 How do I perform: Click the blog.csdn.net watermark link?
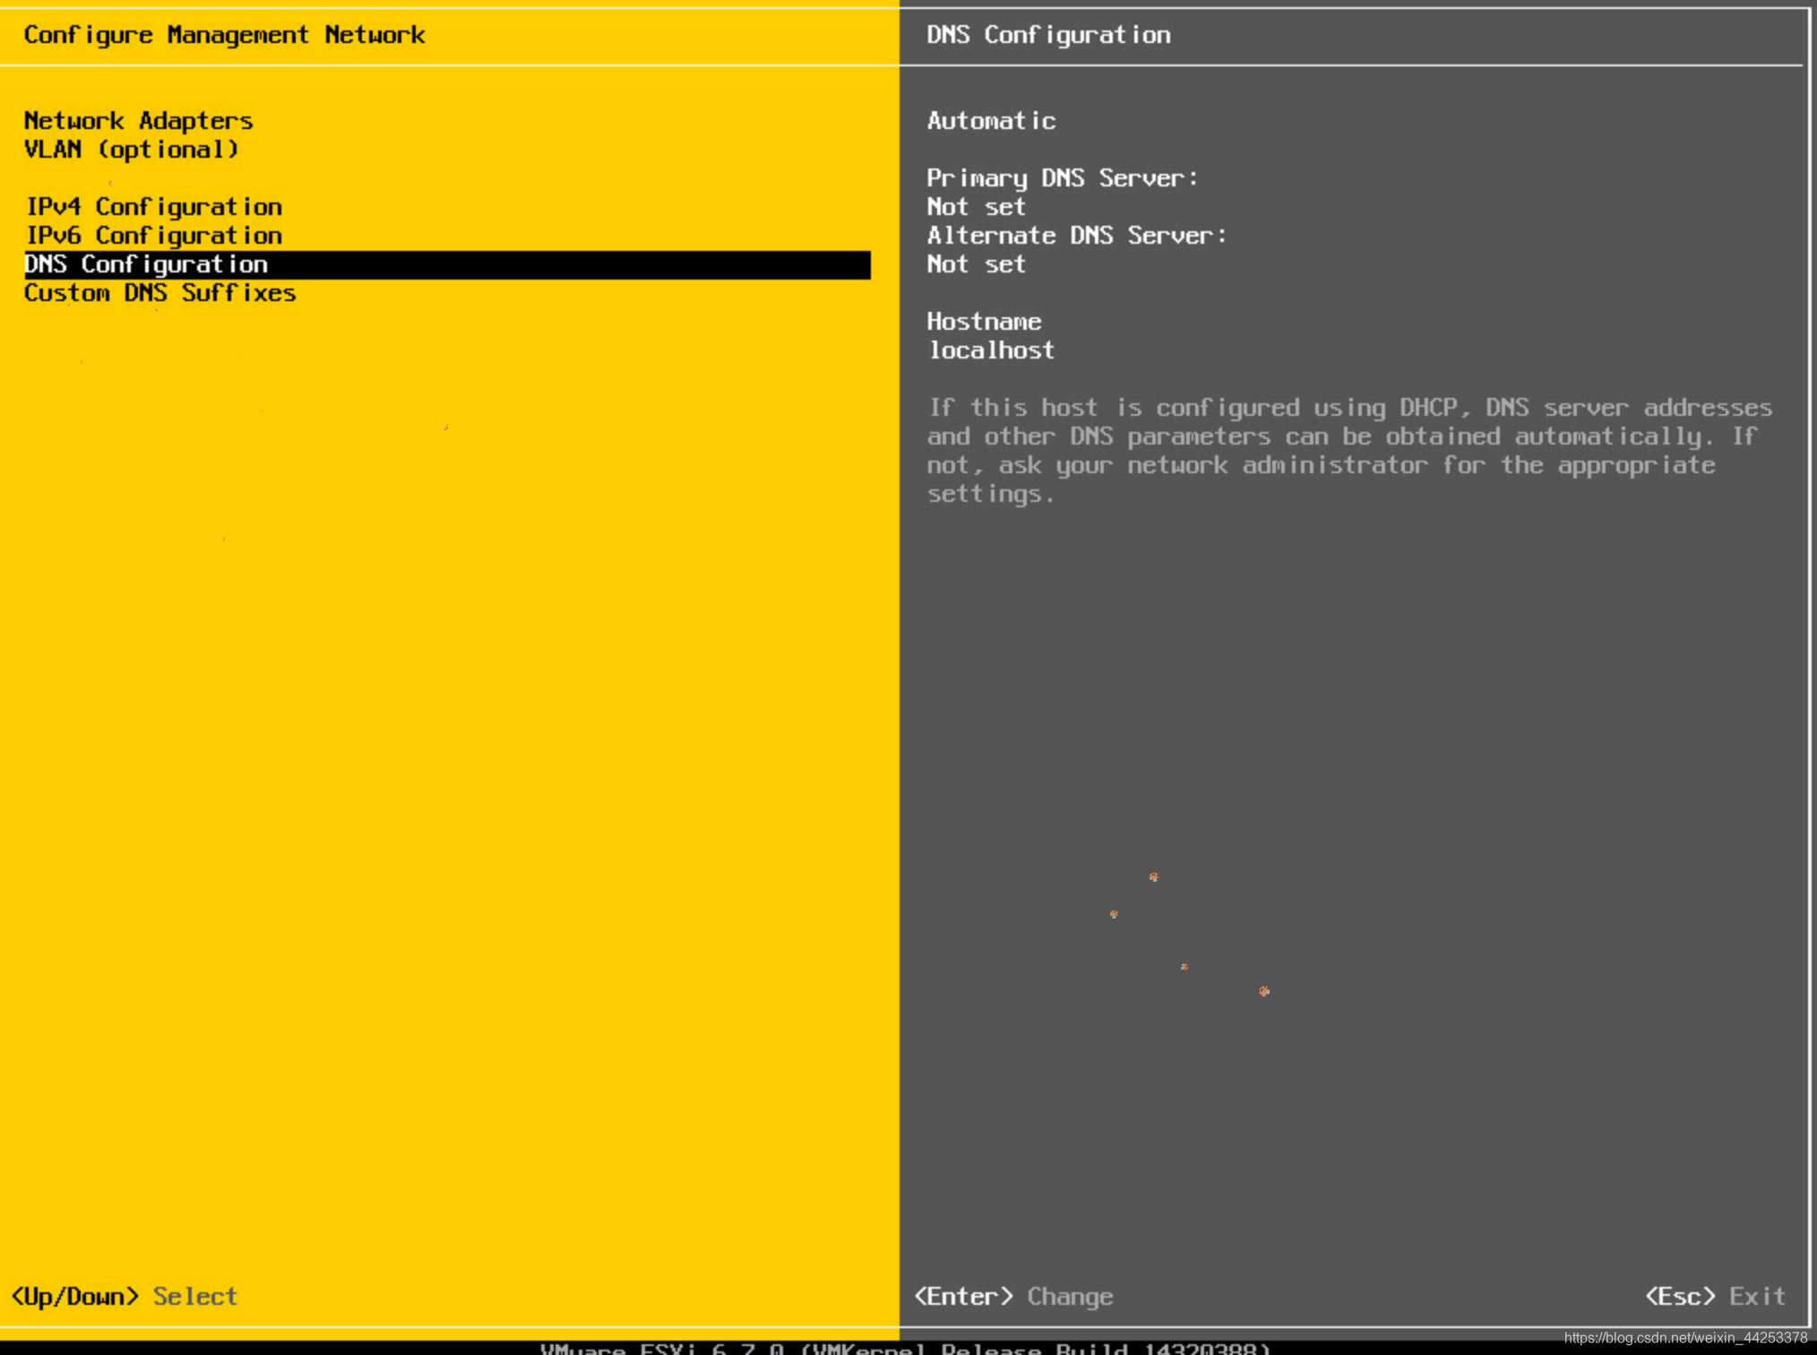[x=1684, y=1337]
